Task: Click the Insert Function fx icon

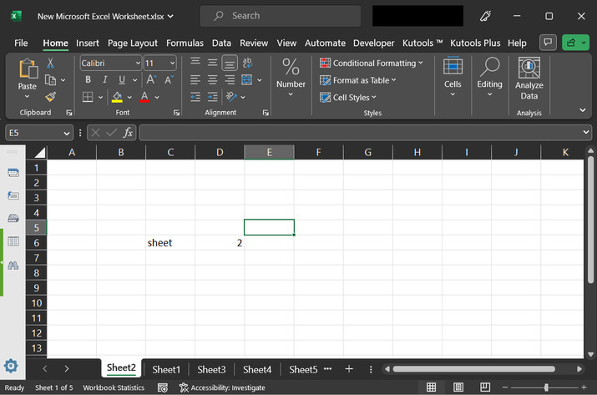Action: pyautogui.click(x=128, y=133)
